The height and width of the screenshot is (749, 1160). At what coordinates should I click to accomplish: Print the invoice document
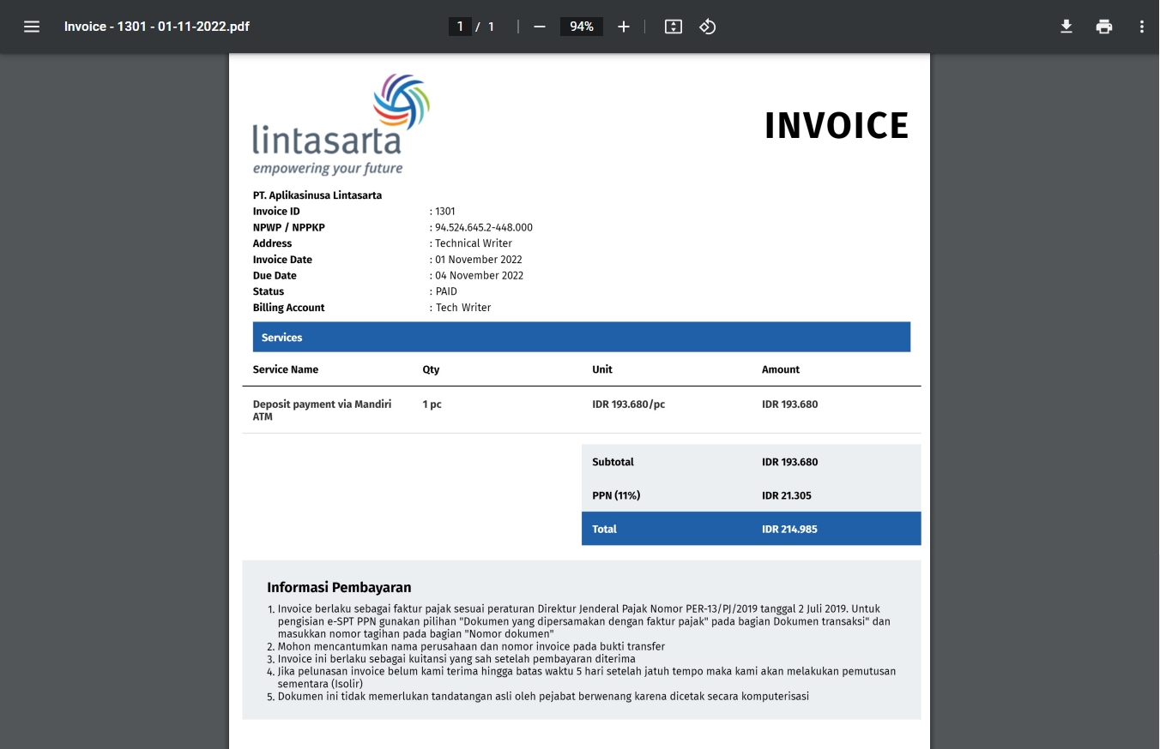point(1103,27)
